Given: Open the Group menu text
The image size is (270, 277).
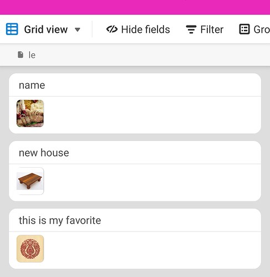Looking at the screenshot, I should point(262,29).
